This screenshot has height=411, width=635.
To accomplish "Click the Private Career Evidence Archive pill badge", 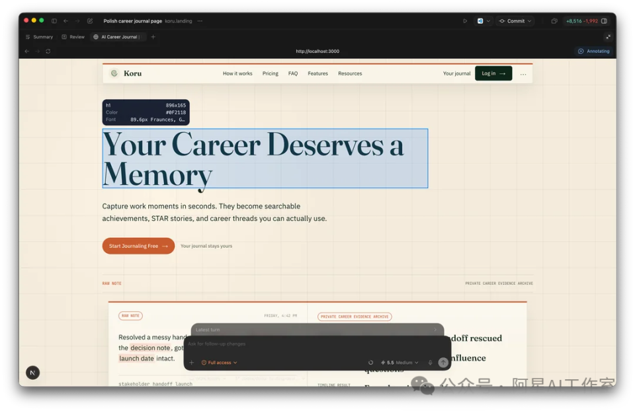I will click(355, 317).
